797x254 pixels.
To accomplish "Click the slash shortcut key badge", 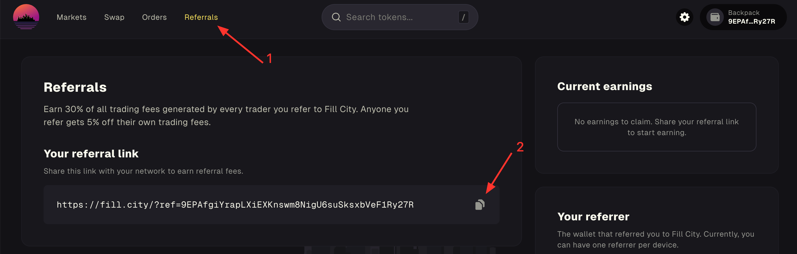I will coord(463,17).
